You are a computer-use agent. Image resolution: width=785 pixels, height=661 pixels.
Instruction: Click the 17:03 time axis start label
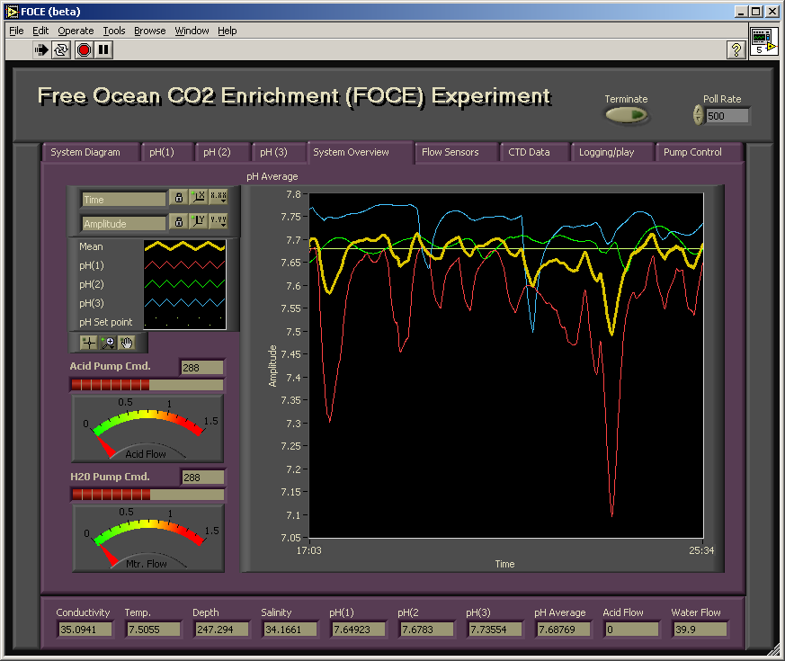point(309,550)
